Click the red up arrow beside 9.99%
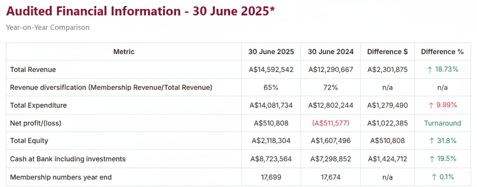The width and height of the screenshot is (477, 187). click(431, 105)
